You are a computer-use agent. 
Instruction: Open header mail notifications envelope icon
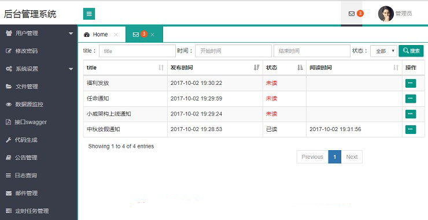point(352,14)
